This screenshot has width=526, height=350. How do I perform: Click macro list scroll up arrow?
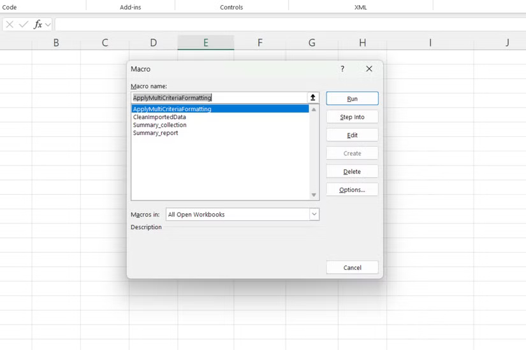[x=314, y=109]
